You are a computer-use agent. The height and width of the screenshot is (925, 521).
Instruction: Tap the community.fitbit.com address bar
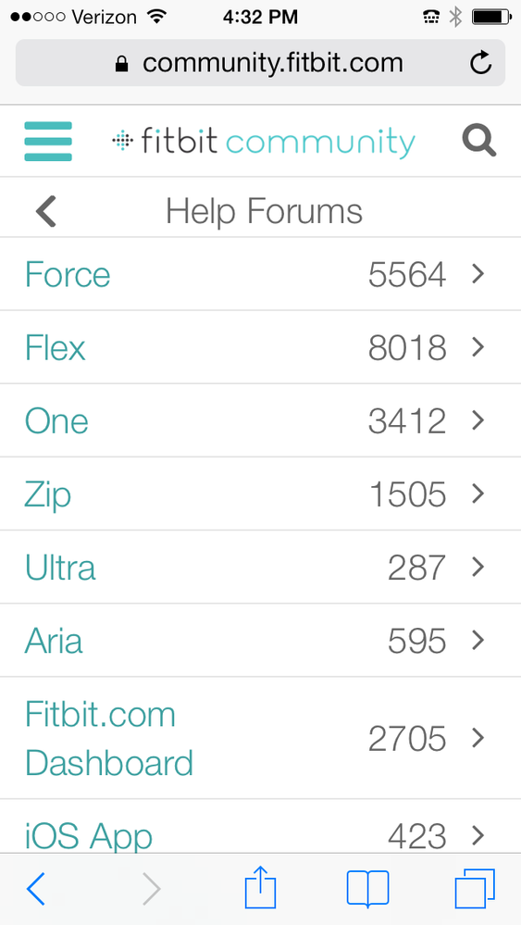pyautogui.click(x=261, y=63)
